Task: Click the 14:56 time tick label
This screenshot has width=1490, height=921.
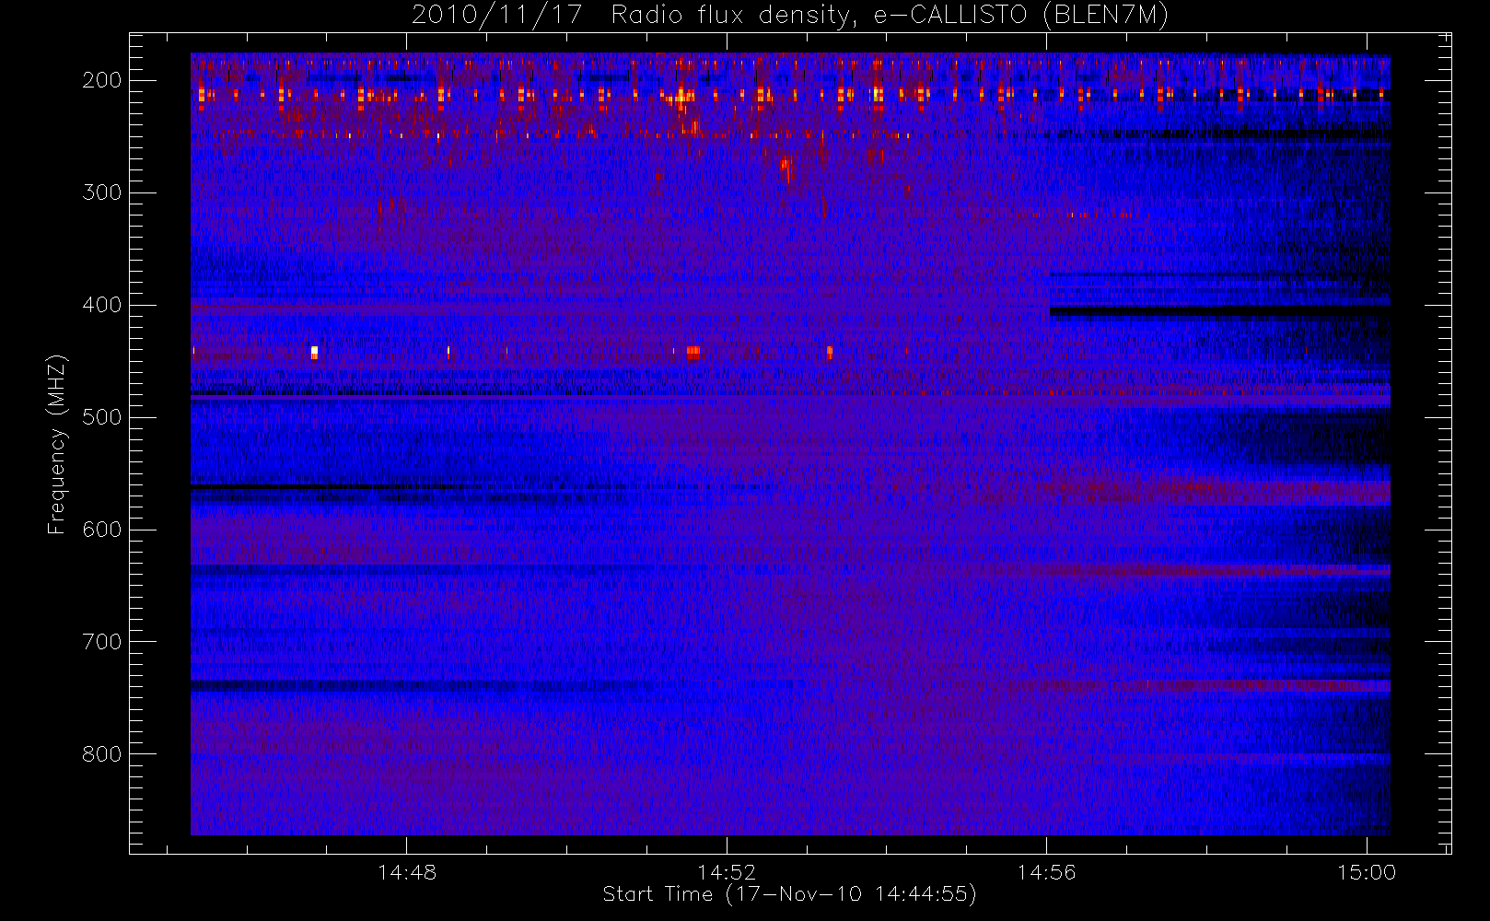Action: point(1046,872)
